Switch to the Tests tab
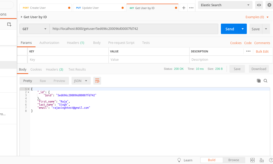Image resolution: width=273 pixels, height=164 pixels. (146, 43)
